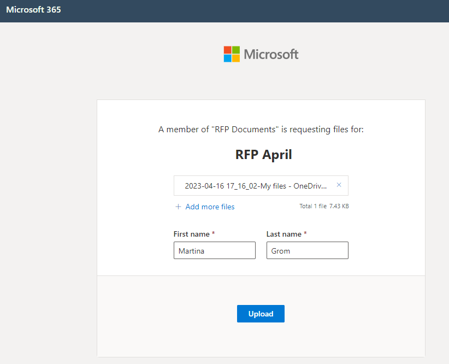Click the Microsoft four-square logo
This screenshot has height=364, width=449.
coord(232,54)
